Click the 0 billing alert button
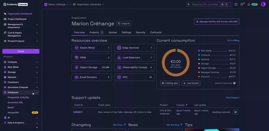Screen dimensions: 269x131 (170, 83)
